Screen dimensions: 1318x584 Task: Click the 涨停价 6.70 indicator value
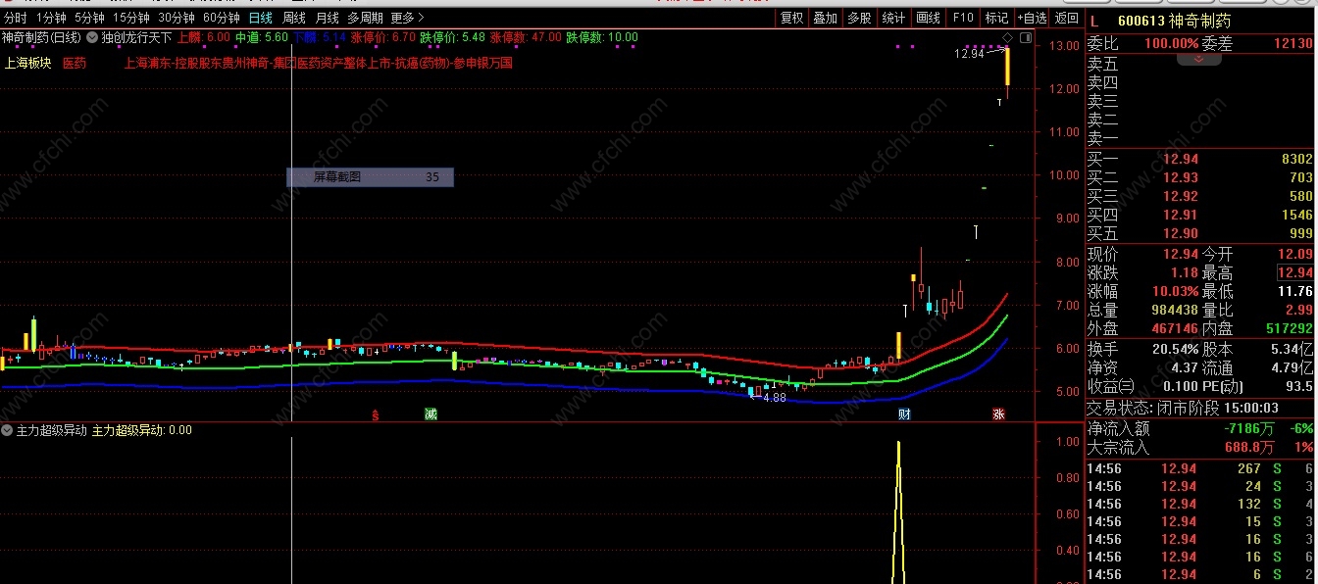[x=382, y=37]
